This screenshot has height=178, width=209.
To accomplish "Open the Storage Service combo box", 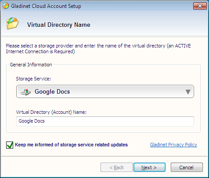I will click(x=105, y=91).
